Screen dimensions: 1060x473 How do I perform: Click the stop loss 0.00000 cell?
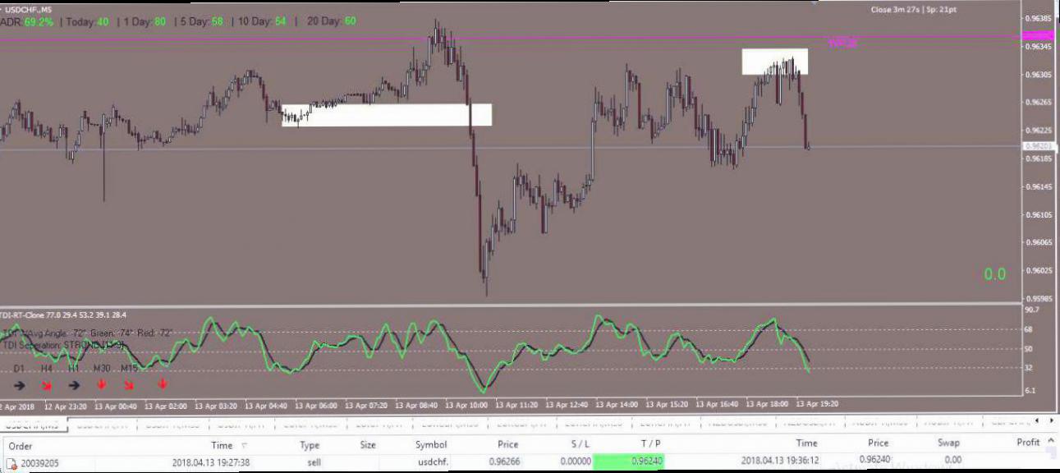coord(575,462)
